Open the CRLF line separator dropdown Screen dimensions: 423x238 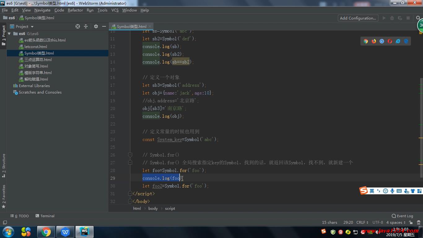click(x=362, y=223)
